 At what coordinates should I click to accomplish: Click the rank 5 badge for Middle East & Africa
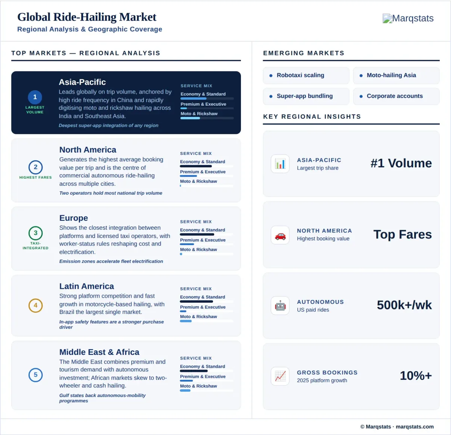tap(36, 375)
